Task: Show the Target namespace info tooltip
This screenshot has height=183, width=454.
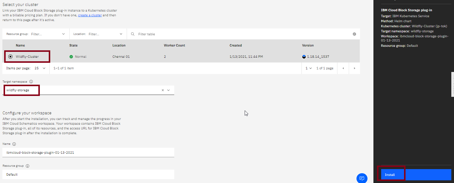Action: 31,81
